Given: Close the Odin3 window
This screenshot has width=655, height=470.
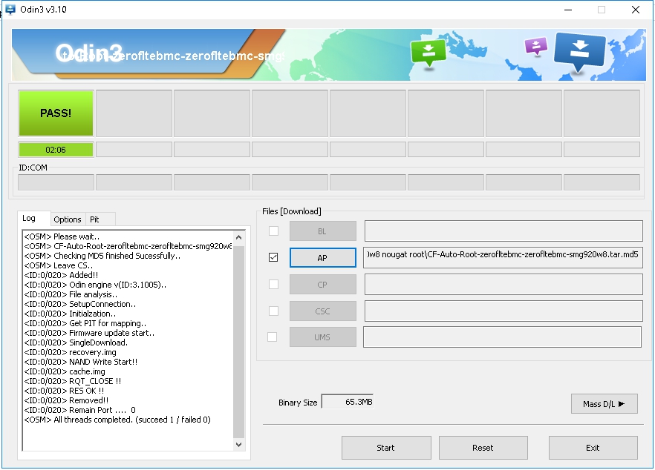Looking at the screenshot, I should tap(636, 10).
